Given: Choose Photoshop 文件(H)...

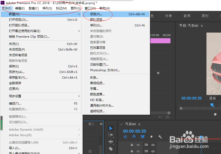Looking at the screenshot, I should [116, 70].
